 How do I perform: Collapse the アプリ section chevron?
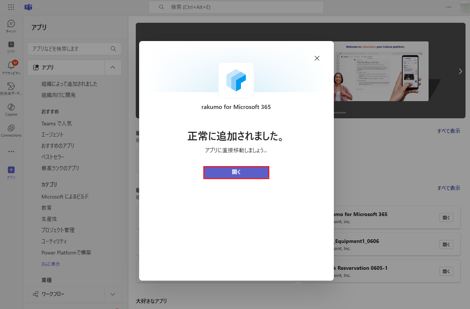pos(113,68)
